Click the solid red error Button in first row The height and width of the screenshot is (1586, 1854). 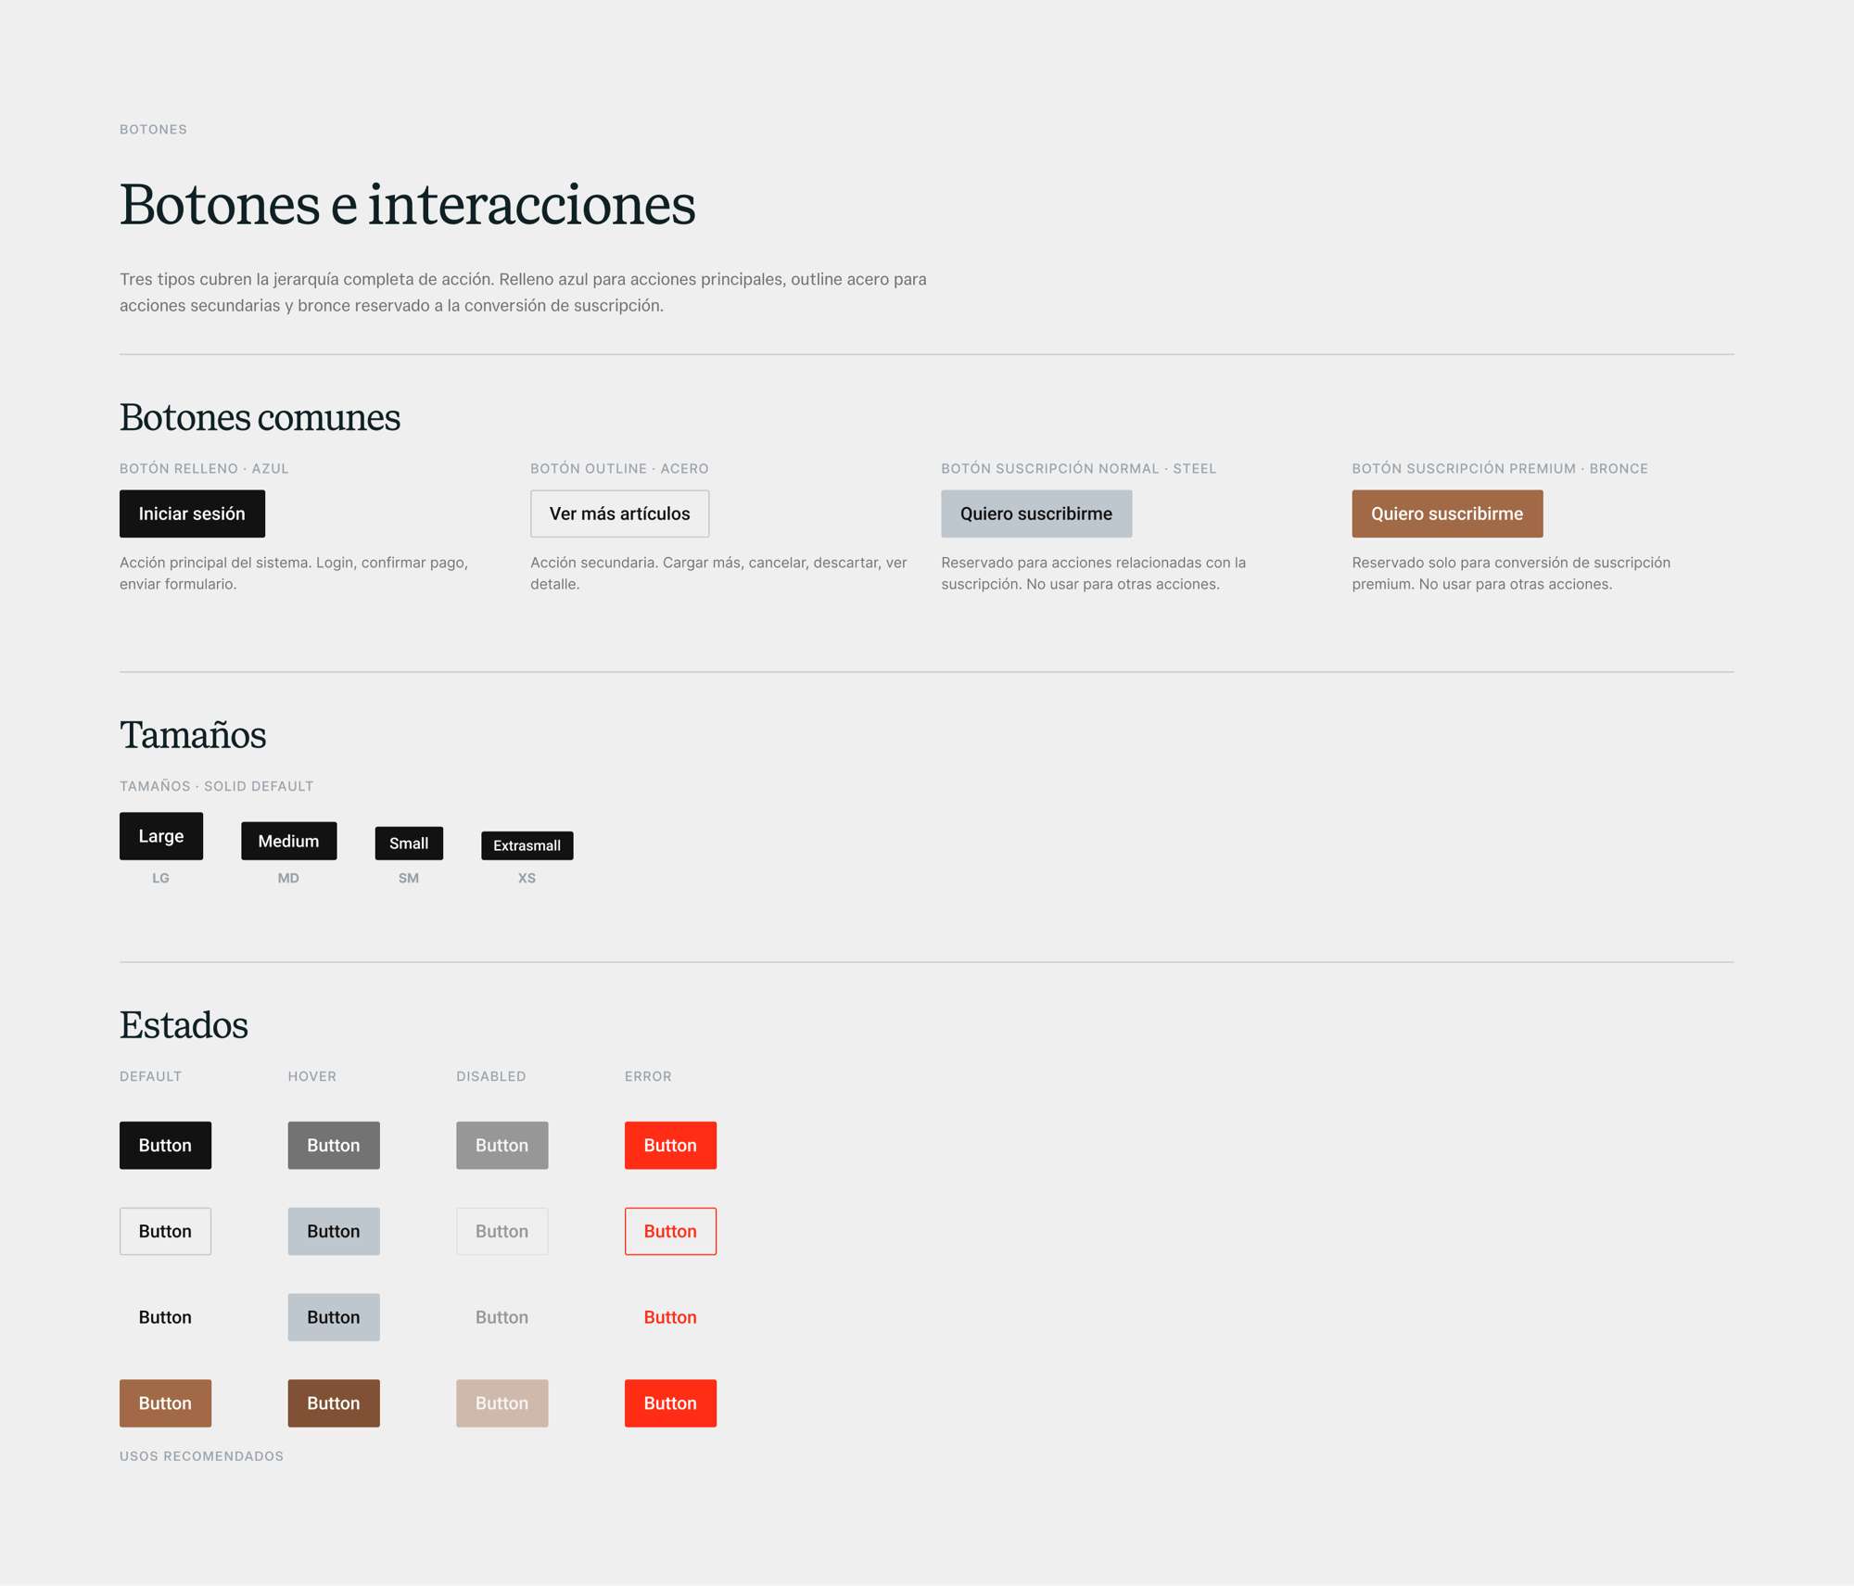[x=670, y=1146]
